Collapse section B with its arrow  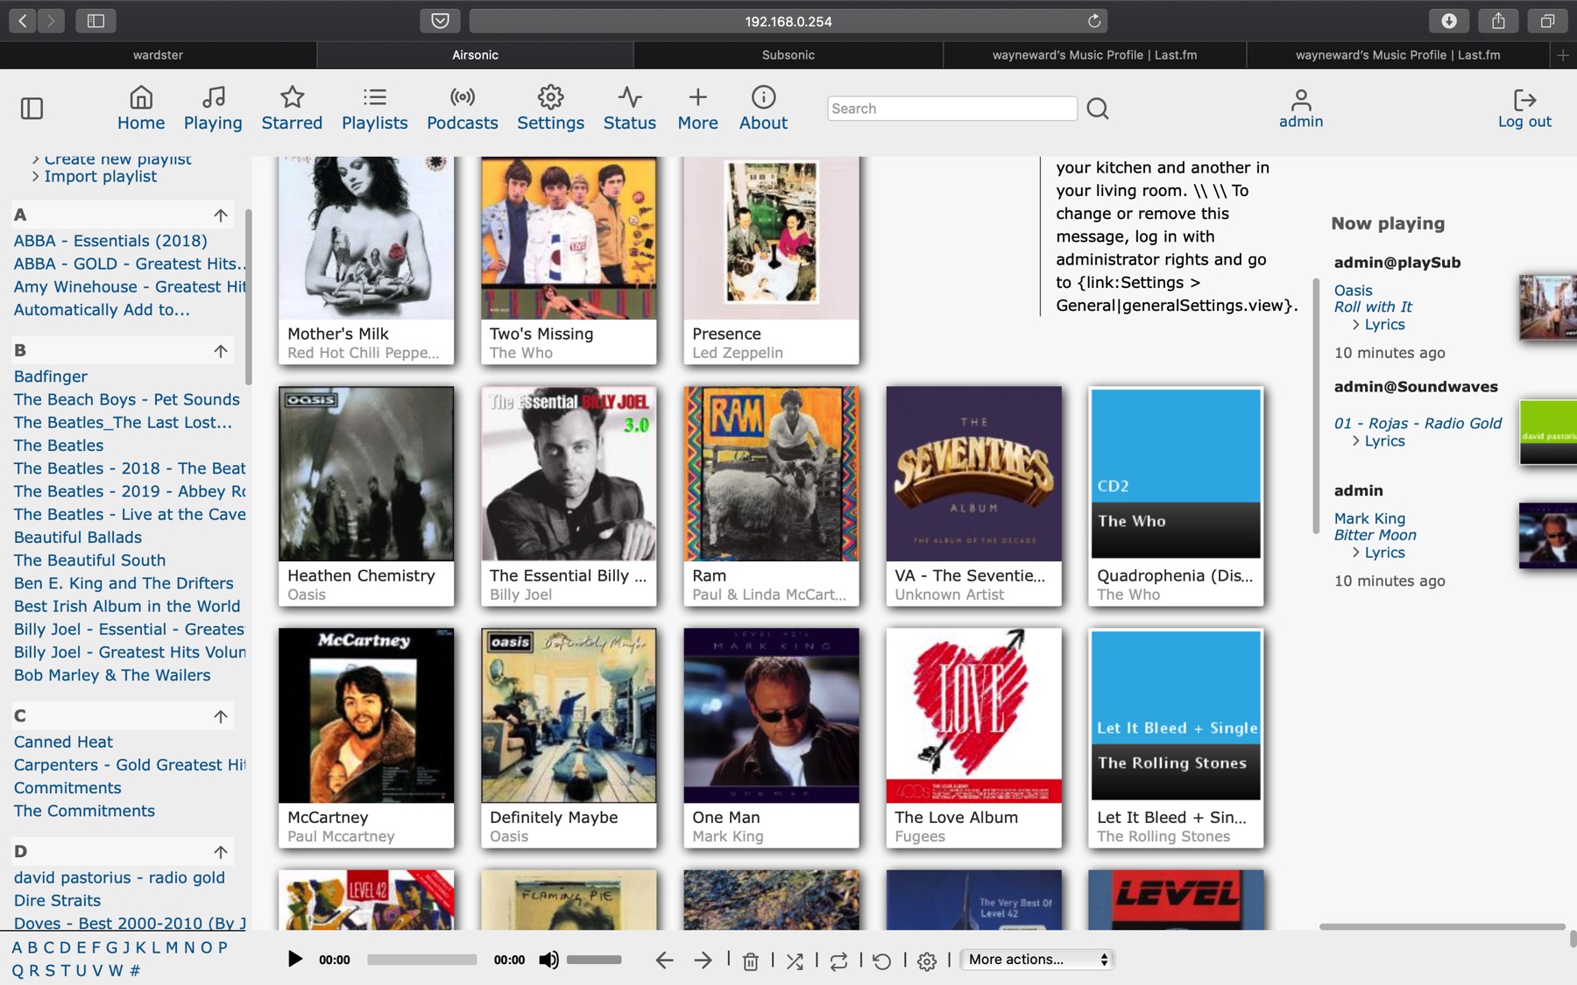click(221, 351)
